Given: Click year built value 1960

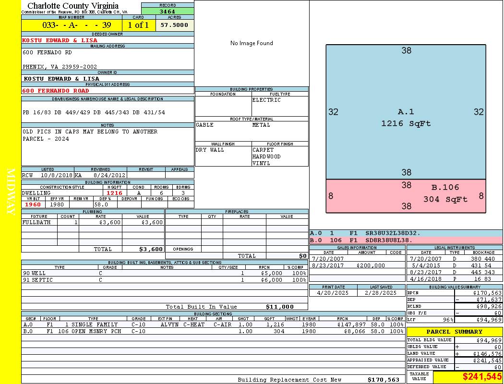Looking at the screenshot, I should 33,204.
